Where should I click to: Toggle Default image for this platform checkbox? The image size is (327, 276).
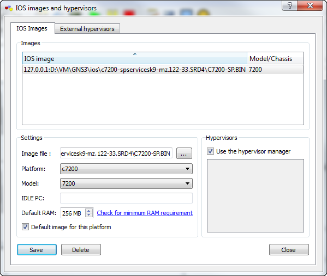[x=25, y=226]
